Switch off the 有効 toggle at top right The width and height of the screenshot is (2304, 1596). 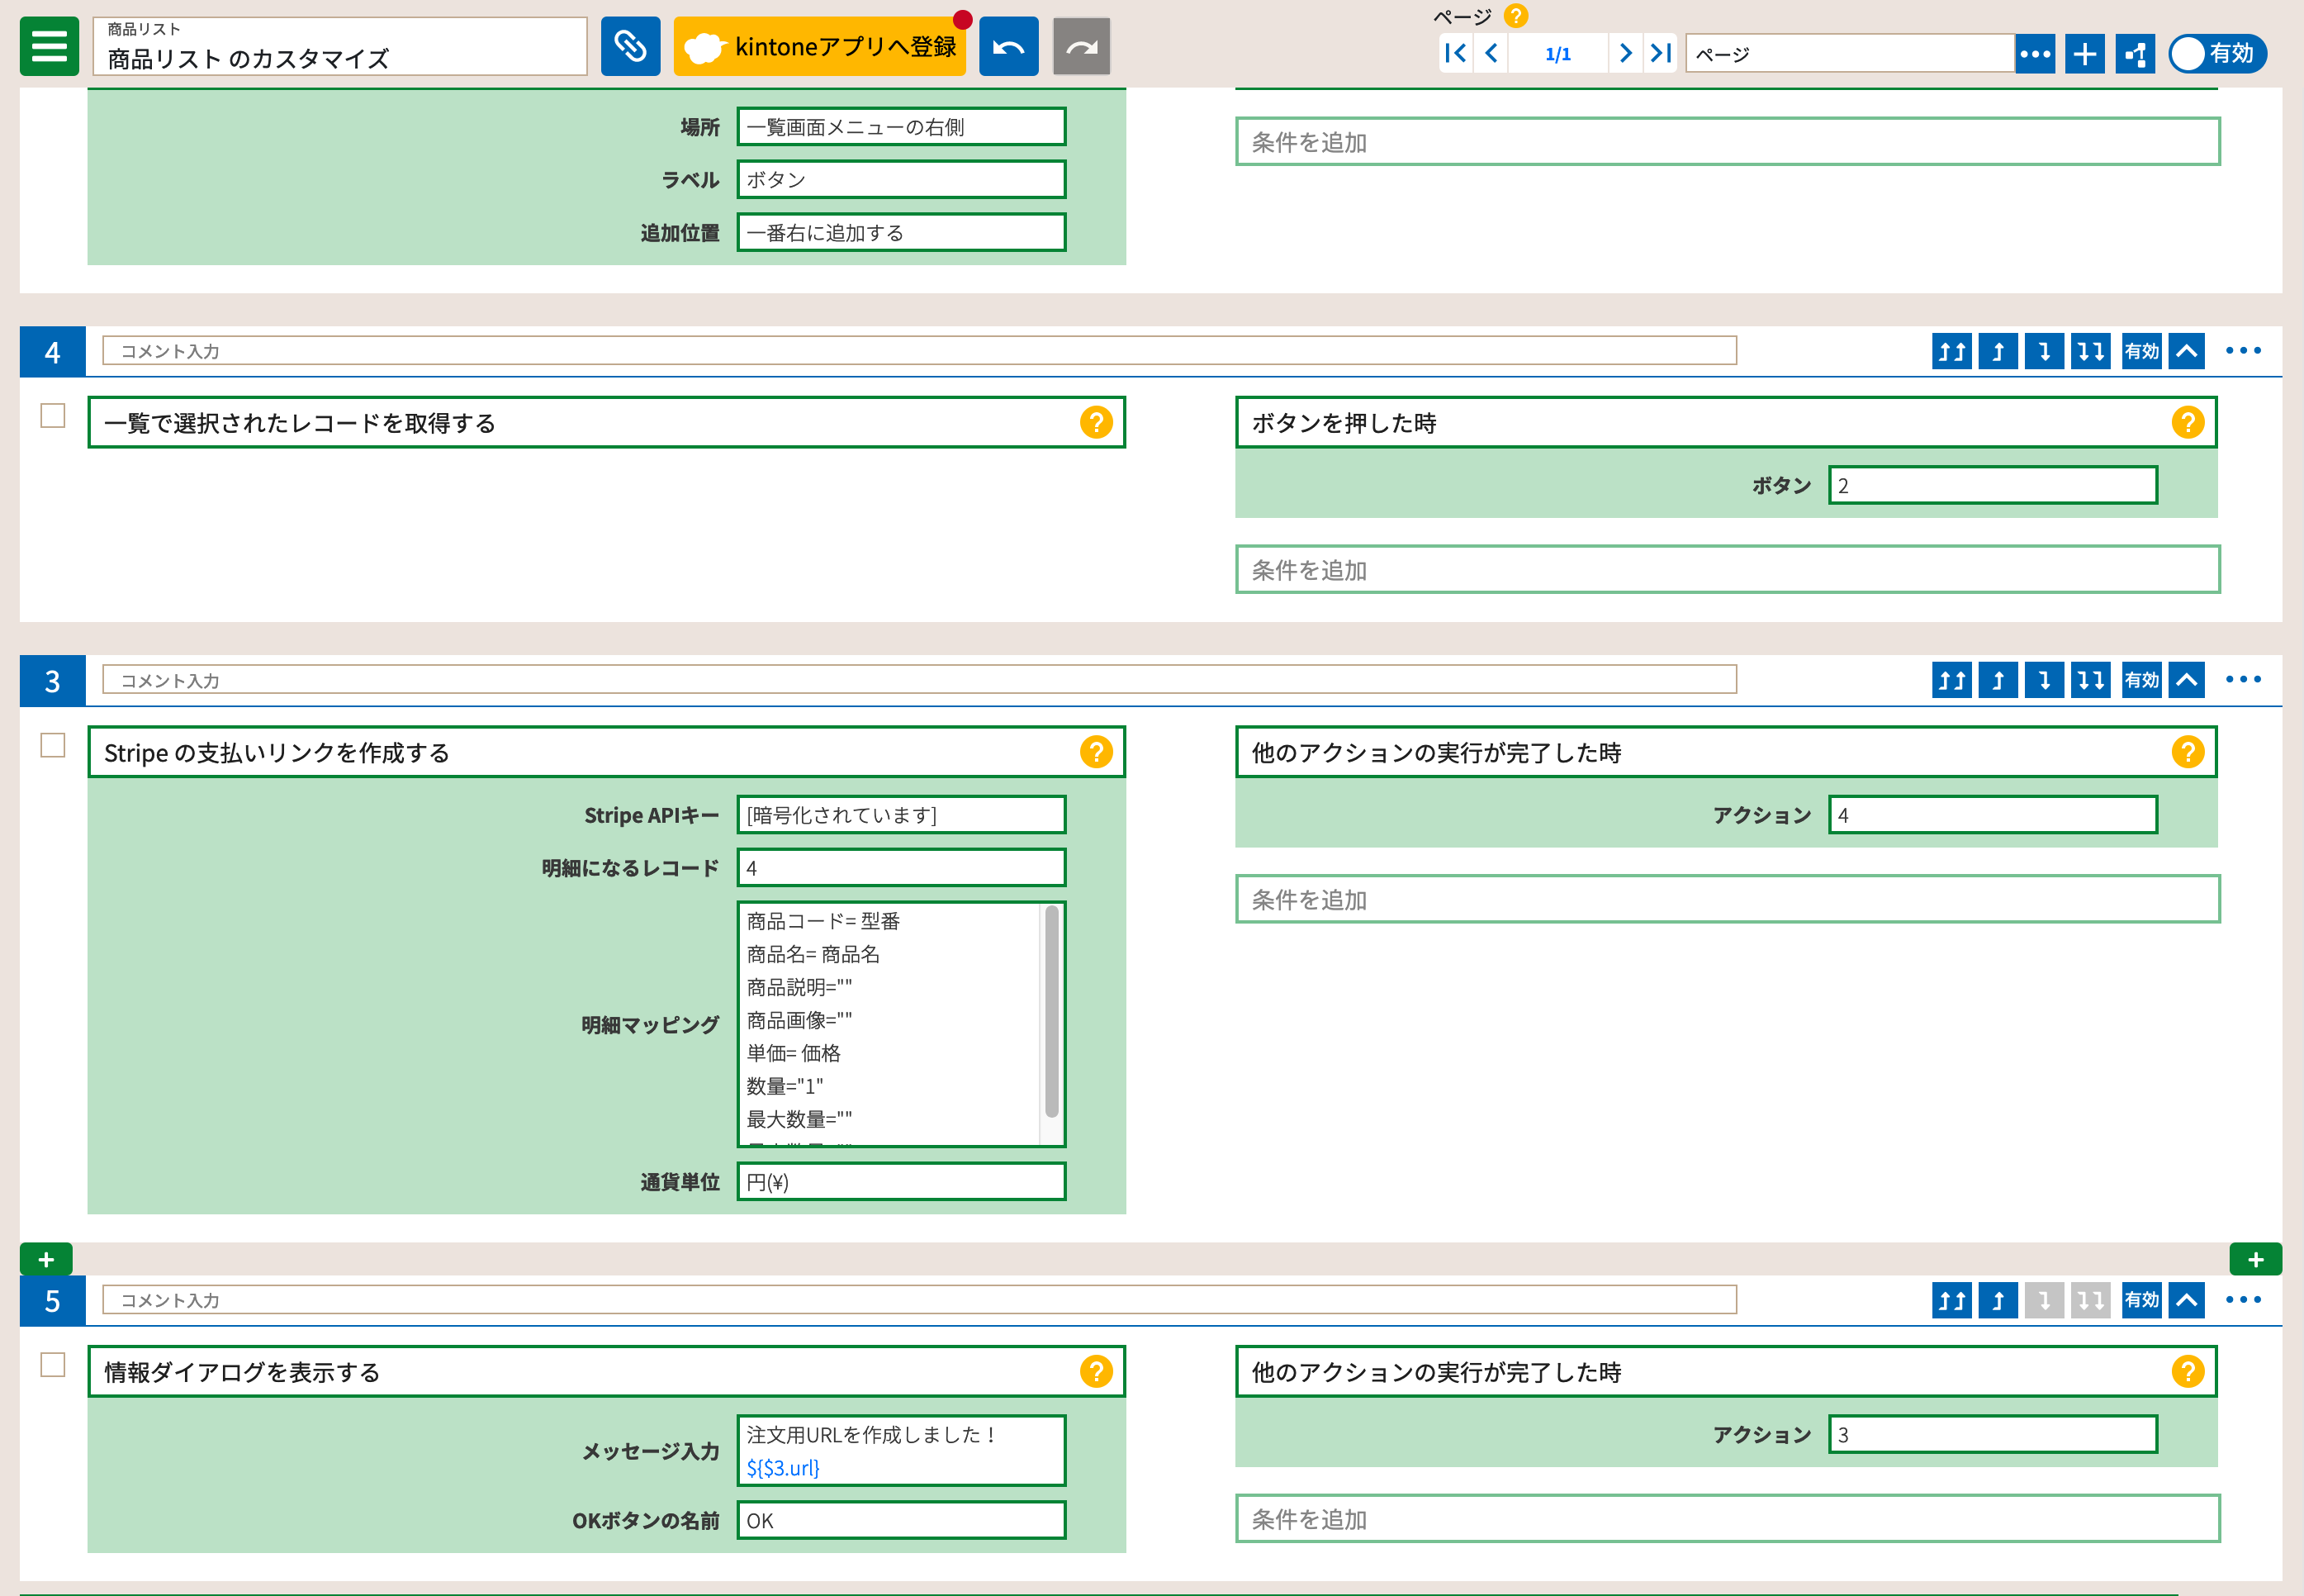tap(2217, 55)
